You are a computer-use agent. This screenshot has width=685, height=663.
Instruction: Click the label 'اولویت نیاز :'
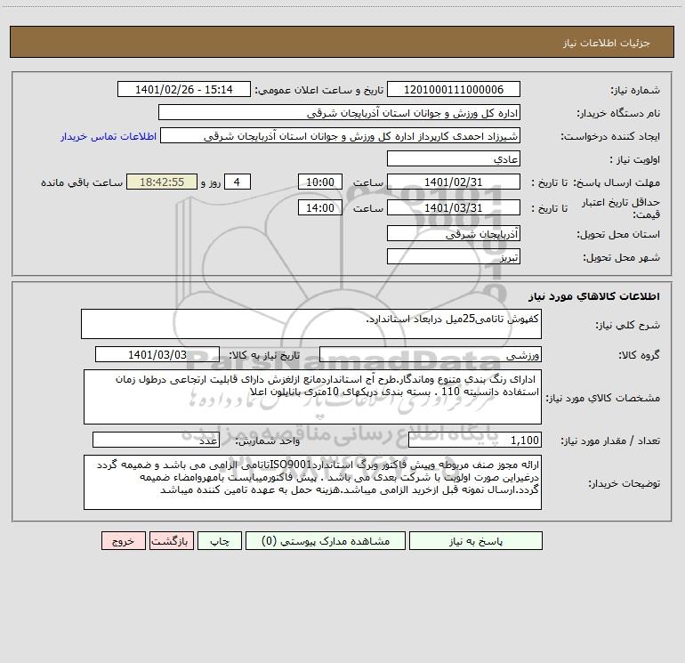[635, 160]
